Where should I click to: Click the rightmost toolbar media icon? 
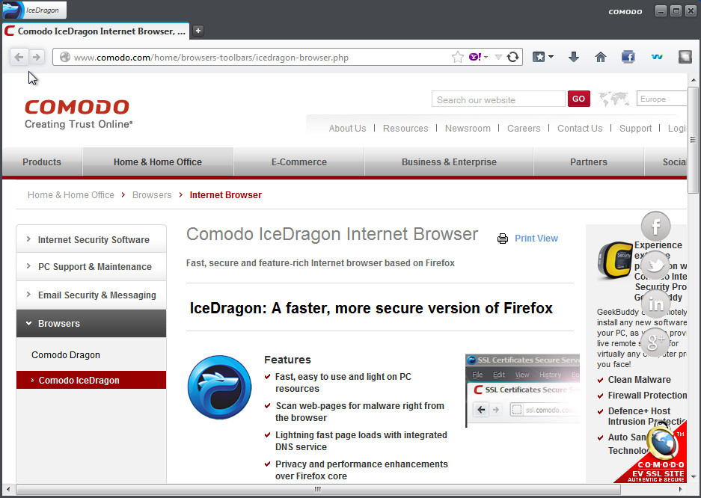coord(685,57)
